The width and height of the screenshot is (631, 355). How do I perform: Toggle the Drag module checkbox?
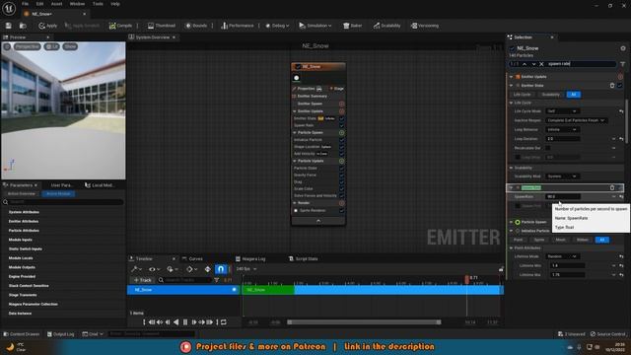341,181
